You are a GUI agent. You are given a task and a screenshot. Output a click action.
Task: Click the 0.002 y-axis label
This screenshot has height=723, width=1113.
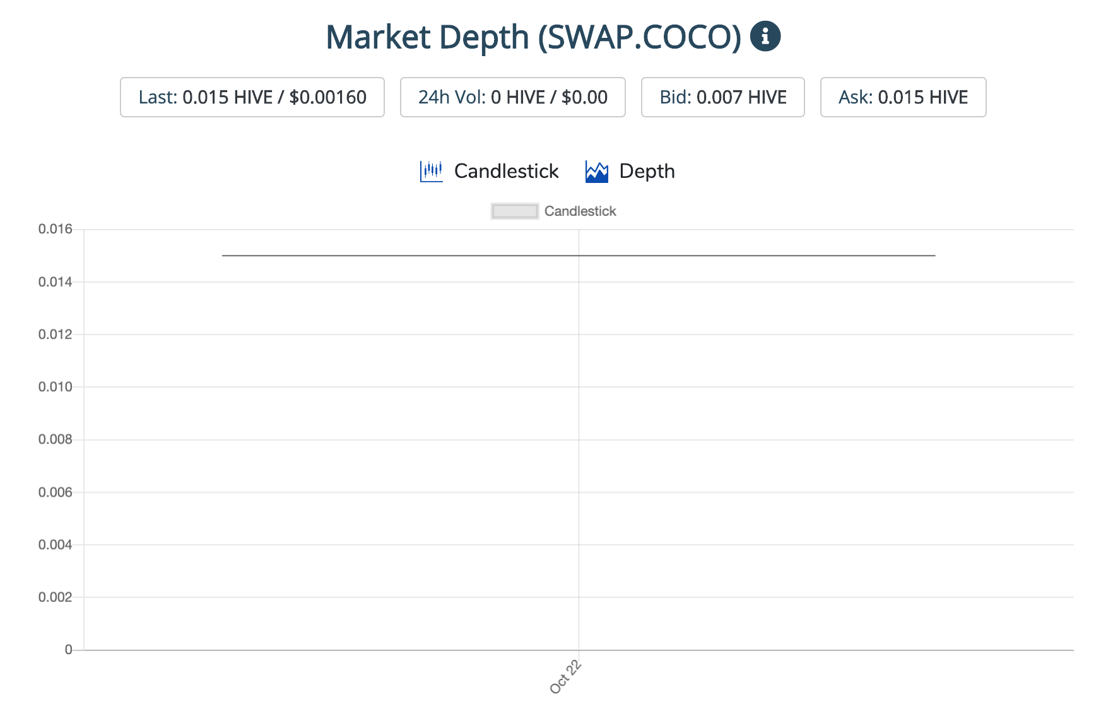click(56, 597)
